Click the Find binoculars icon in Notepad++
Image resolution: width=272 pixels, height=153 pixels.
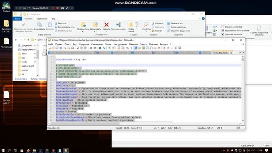tap(100, 48)
